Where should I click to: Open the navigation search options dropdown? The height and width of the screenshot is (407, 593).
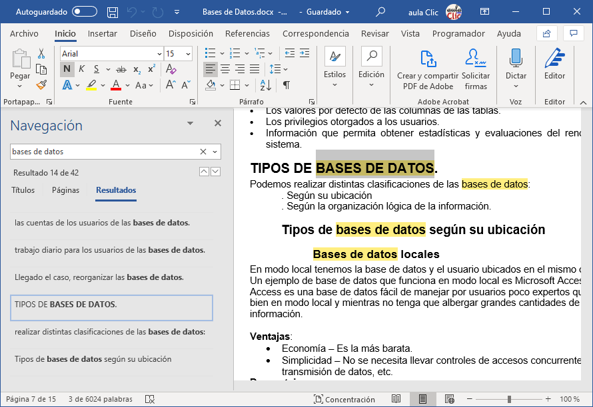tap(214, 152)
